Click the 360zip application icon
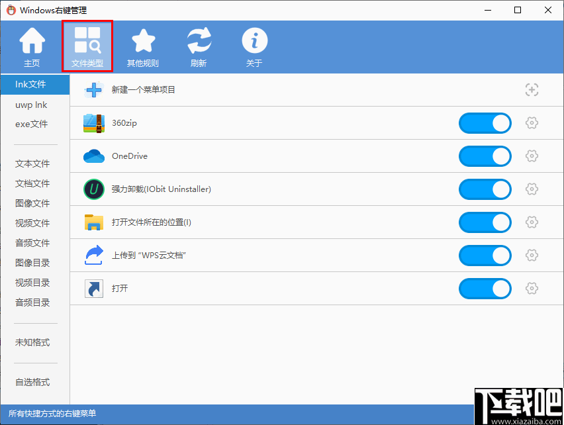 pos(94,123)
